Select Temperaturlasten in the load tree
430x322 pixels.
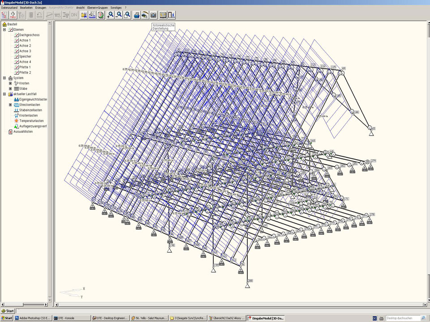coord(31,121)
